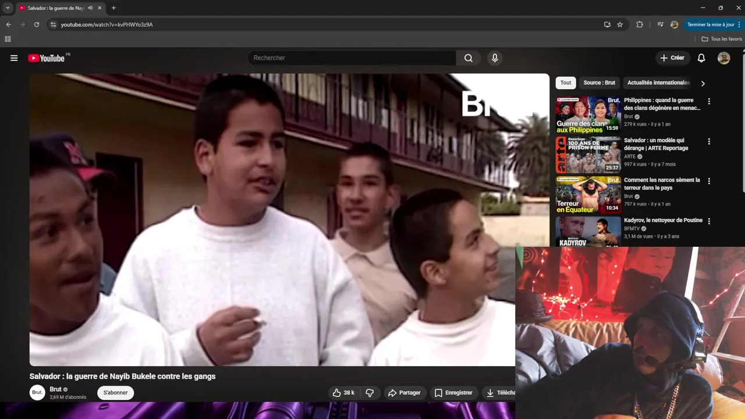
Task: Open Philippines Guerre des clans thumbnail
Action: (x=588, y=115)
